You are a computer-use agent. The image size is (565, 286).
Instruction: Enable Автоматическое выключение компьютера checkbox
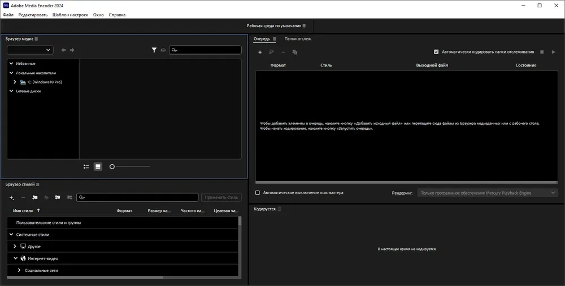(258, 193)
